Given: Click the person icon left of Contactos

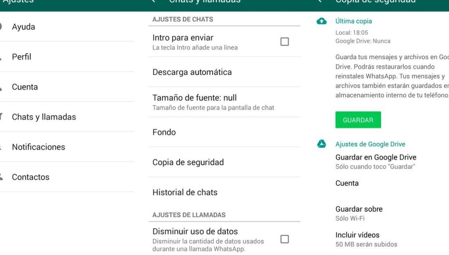Looking at the screenshot, I should (1, 177).
